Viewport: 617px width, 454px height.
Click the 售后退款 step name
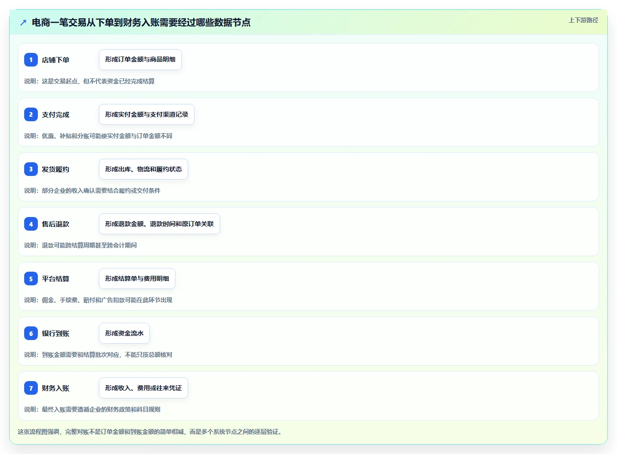(56, 224)
